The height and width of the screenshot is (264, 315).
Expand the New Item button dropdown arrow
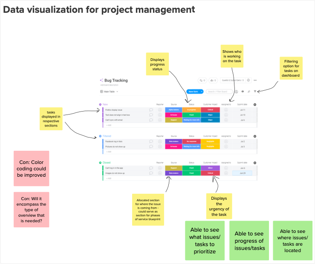coord(202,91)
